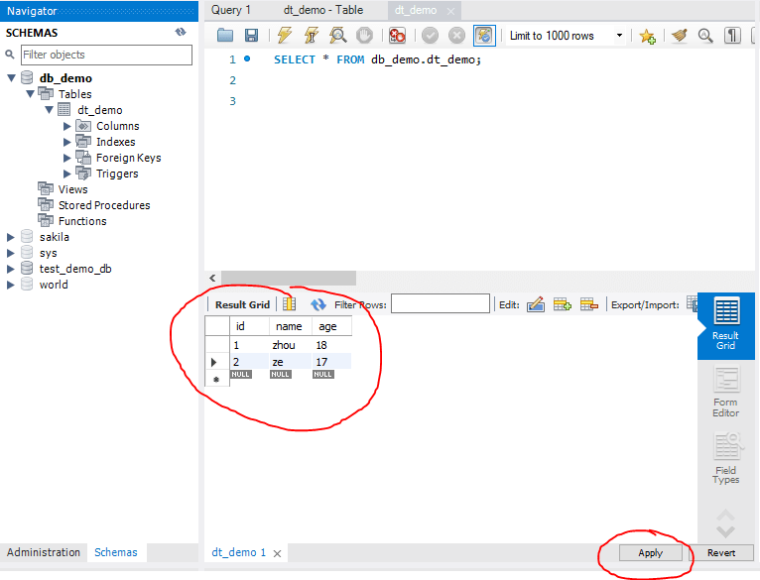Image resolution: width=760 pixels, height=580 pixels.
Task: Open the Form Editor side panel
Action: pyautogui.click(x=725, y=393)
